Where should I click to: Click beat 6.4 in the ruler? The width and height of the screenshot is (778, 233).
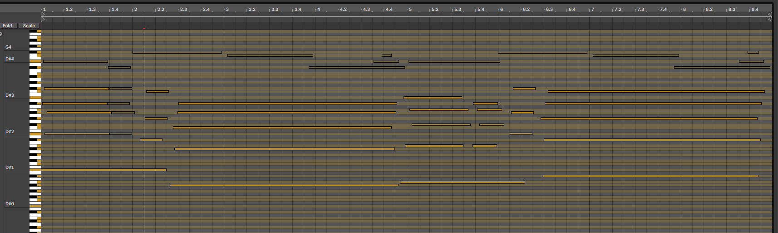click(x=572, y=9)
